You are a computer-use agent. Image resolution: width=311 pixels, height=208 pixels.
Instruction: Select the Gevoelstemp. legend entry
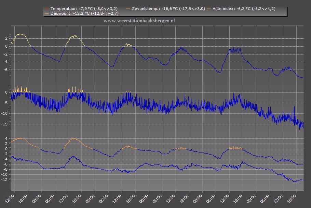point(166,9)
